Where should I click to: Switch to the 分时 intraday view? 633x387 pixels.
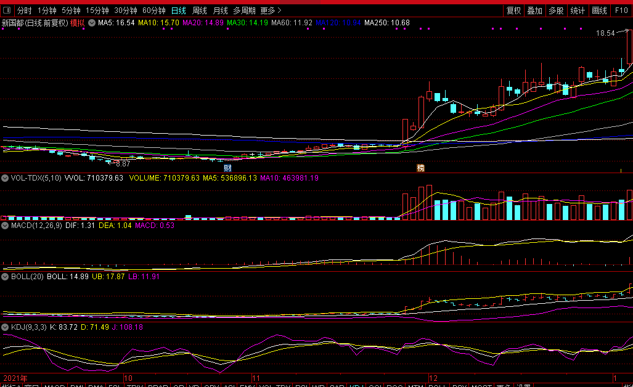point(24,10)
